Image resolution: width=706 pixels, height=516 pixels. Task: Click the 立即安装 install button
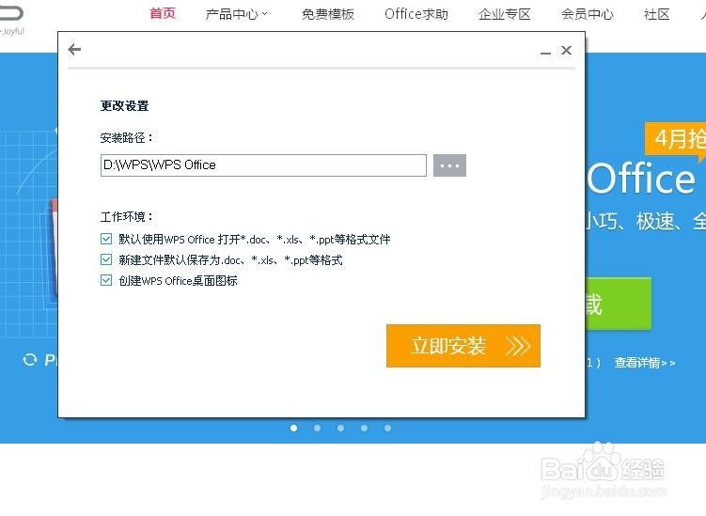click(463, 346)
